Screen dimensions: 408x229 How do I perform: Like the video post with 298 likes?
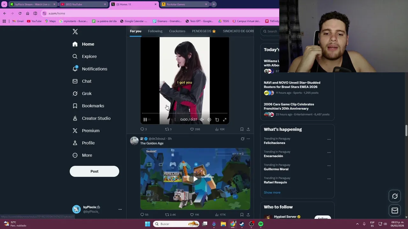(x=195, y=129)
